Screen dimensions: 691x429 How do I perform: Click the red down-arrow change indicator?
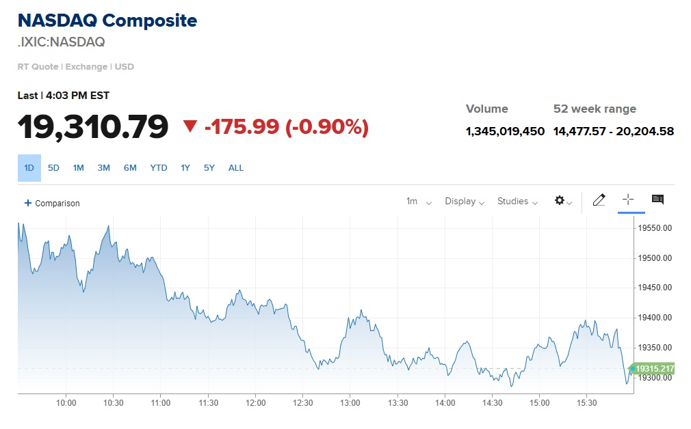190,126
